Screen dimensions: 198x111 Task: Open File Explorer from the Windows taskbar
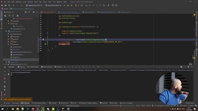point(18,109)
